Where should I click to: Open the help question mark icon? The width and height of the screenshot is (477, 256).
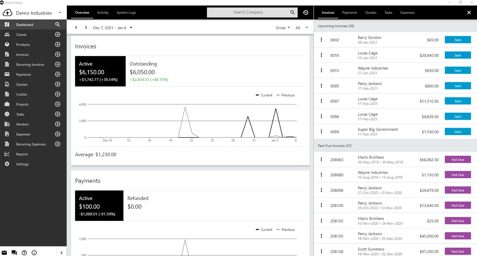coord(24,253)
